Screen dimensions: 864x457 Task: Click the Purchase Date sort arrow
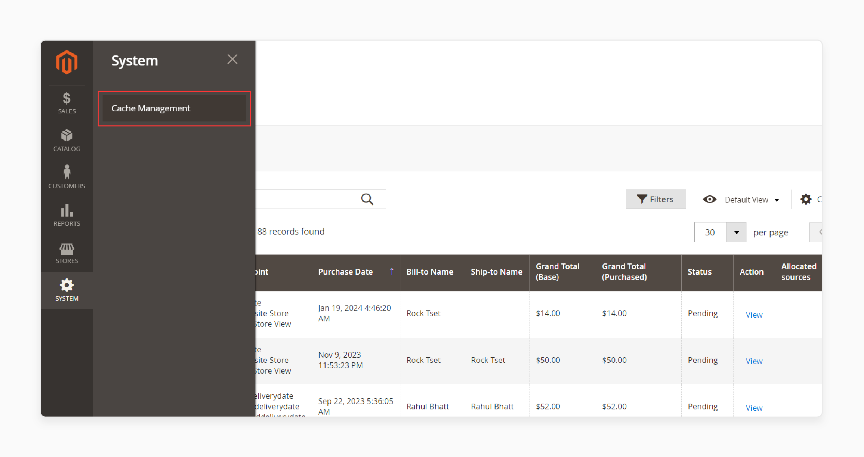click(x=391, y=271)
